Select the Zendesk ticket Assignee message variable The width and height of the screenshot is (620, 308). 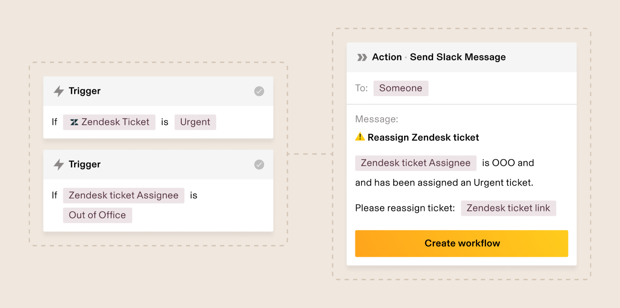pyautogui.click(x=415, y=163)
